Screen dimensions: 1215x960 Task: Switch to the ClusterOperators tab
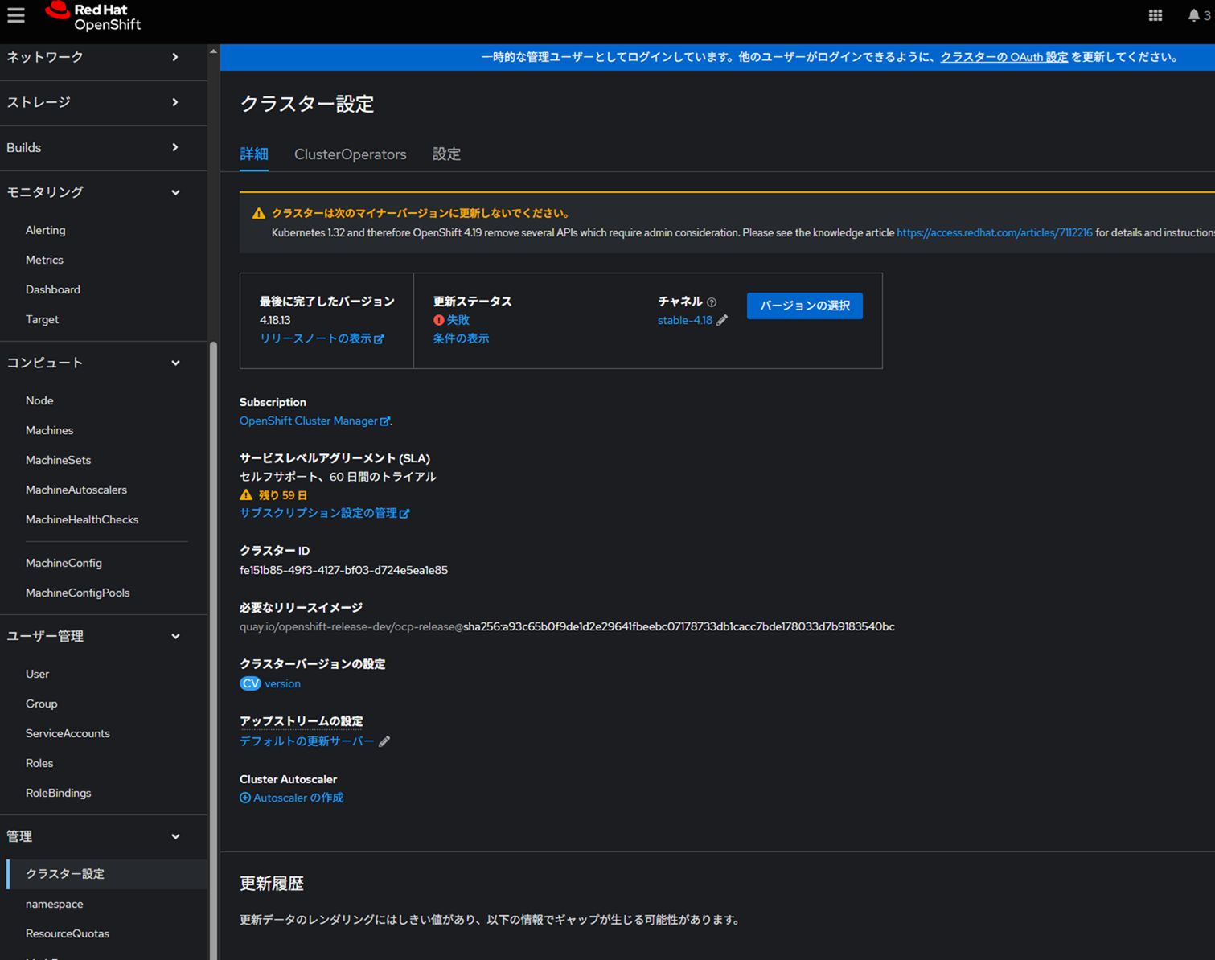pyautogui.click(x=350, y=154)
